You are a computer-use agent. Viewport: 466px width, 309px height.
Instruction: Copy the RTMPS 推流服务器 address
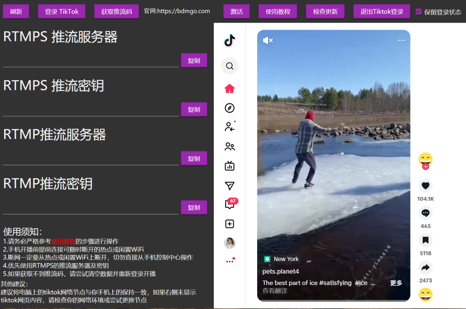194,60
